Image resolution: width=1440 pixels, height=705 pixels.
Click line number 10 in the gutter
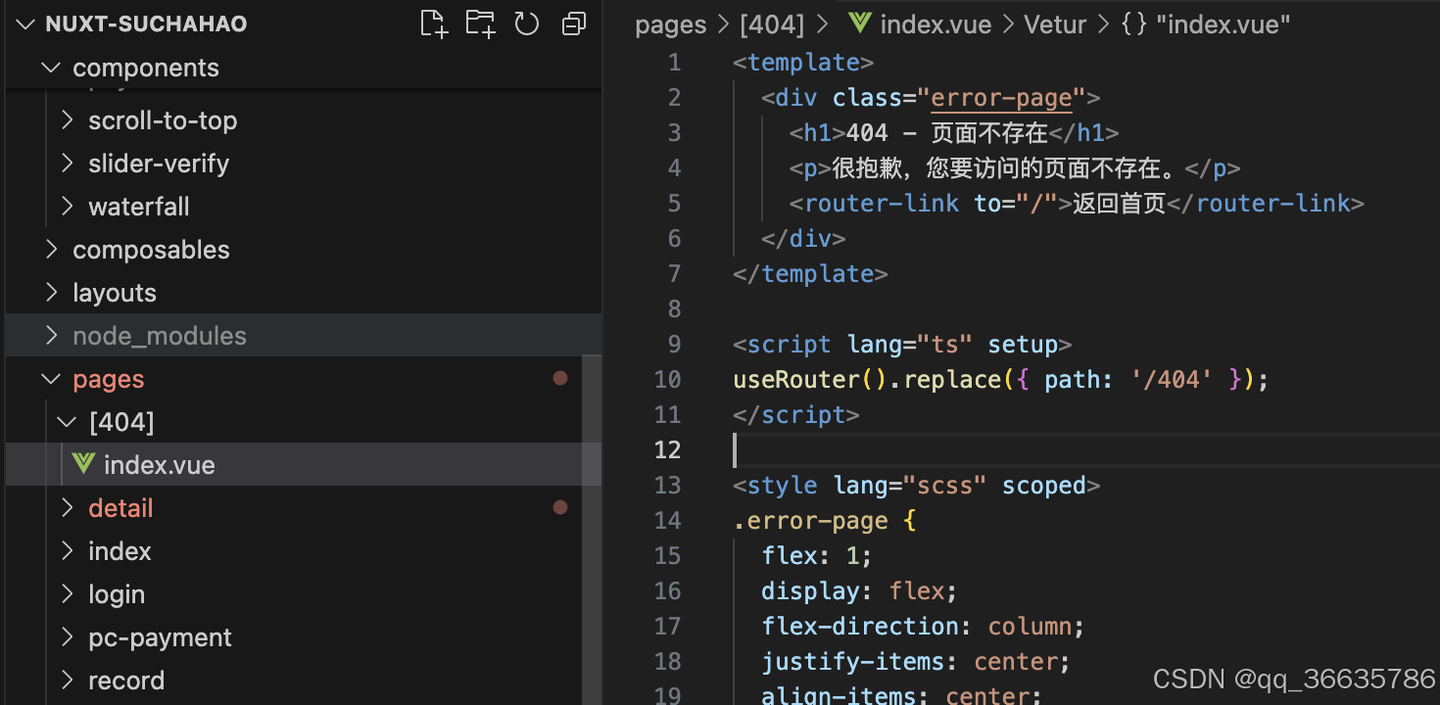667,379
